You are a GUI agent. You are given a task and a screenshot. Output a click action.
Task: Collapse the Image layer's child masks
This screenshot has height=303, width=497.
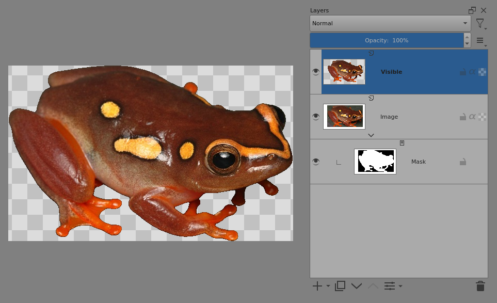[x=371, y=135]
